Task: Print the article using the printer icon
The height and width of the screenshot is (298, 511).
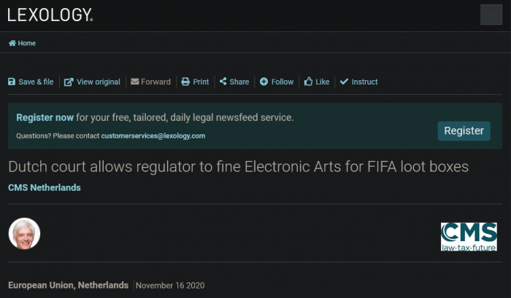Action: point(185,82)
